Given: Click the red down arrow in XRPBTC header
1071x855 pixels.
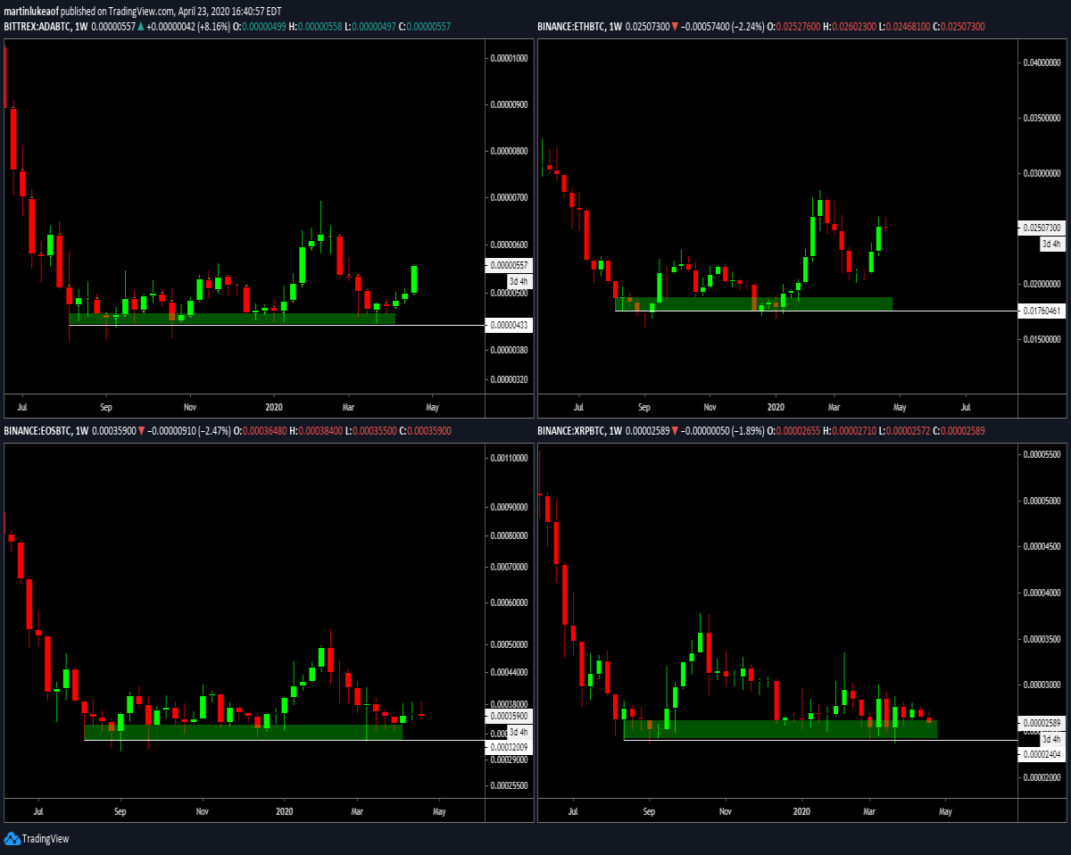Looking at the screenshot, I should point(673,431).
